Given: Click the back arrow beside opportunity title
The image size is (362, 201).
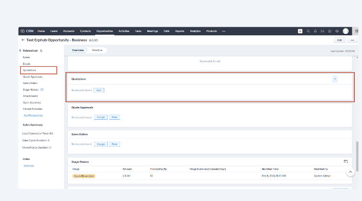Looking at the screenshot, I should 23,40.
